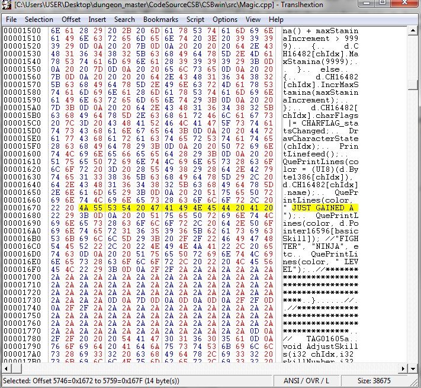
Task: Click the offset label 00001670
Action: click(x=23, y=208)
